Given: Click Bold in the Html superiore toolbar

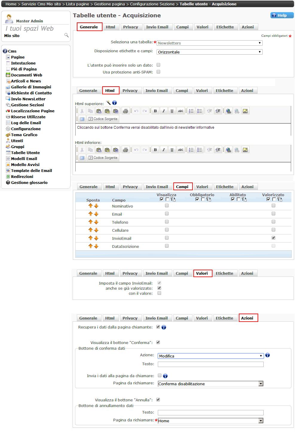Looking at the screenshot, I should pos(155,111).
